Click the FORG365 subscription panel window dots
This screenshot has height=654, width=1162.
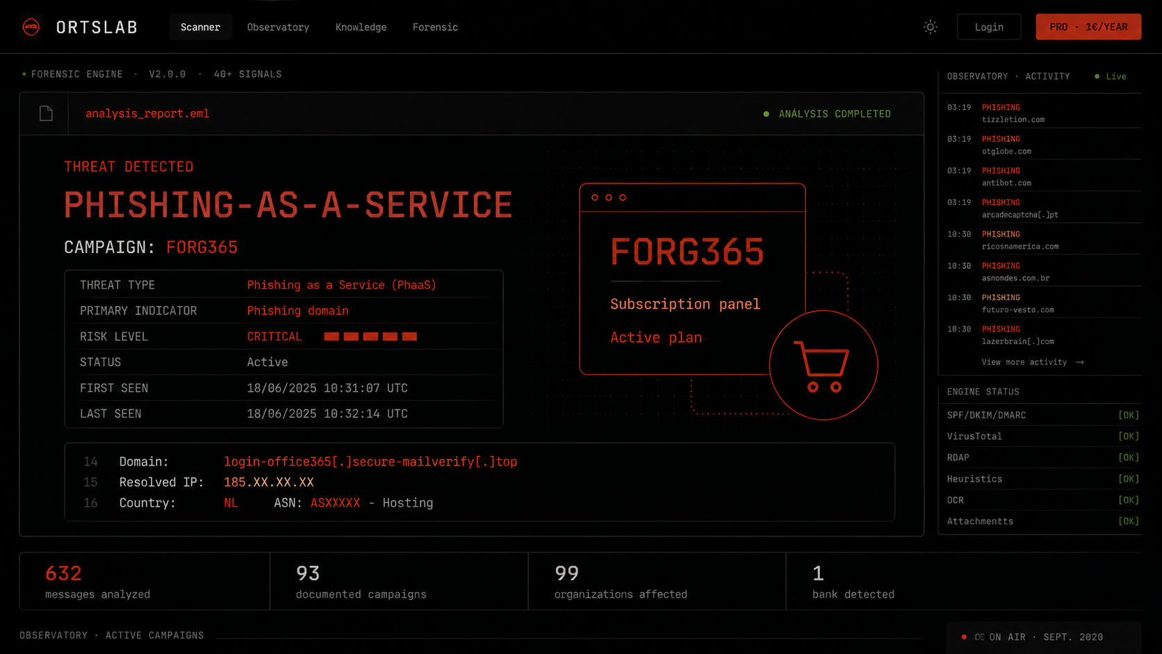coord(609,197)
